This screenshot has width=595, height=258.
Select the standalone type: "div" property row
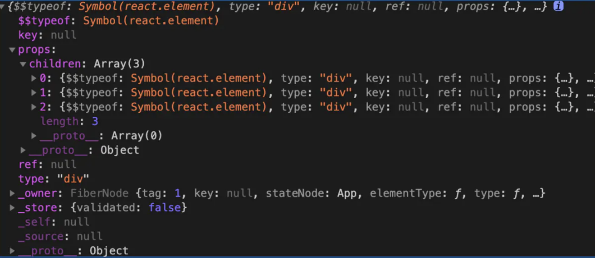(x=54, y=179)
